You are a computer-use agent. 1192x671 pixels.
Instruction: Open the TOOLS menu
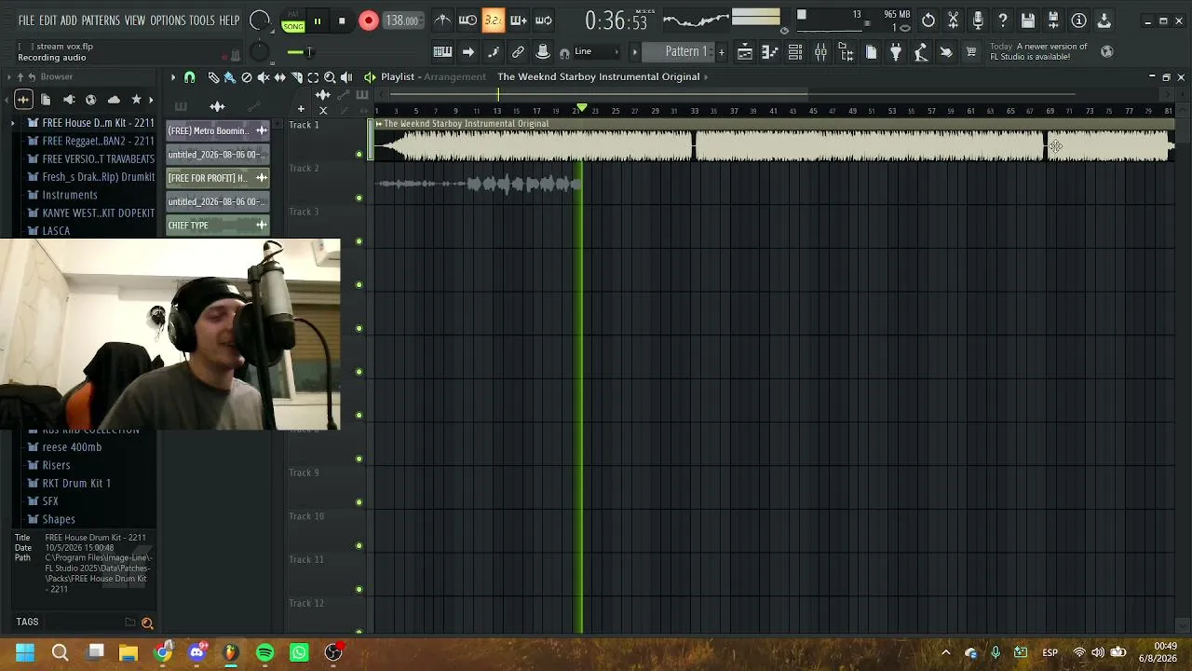[x=202, y=21]
